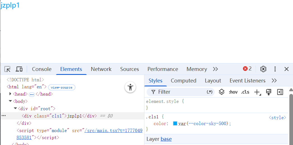Toggle the computed styles sidebar icon

(x=280, y=92)
